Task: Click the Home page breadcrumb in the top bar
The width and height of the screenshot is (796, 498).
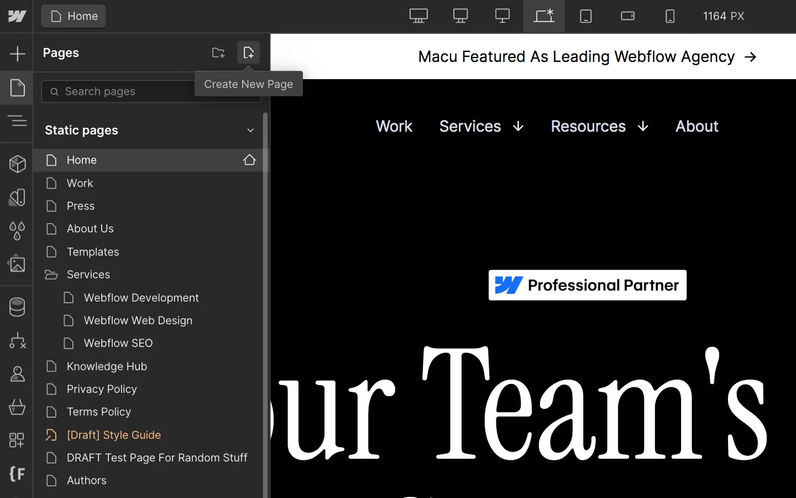Action: pos(73,16)
